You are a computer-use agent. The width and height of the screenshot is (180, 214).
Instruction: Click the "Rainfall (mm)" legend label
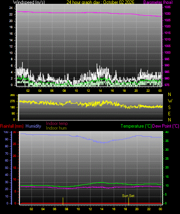click(x=12, y=126)
